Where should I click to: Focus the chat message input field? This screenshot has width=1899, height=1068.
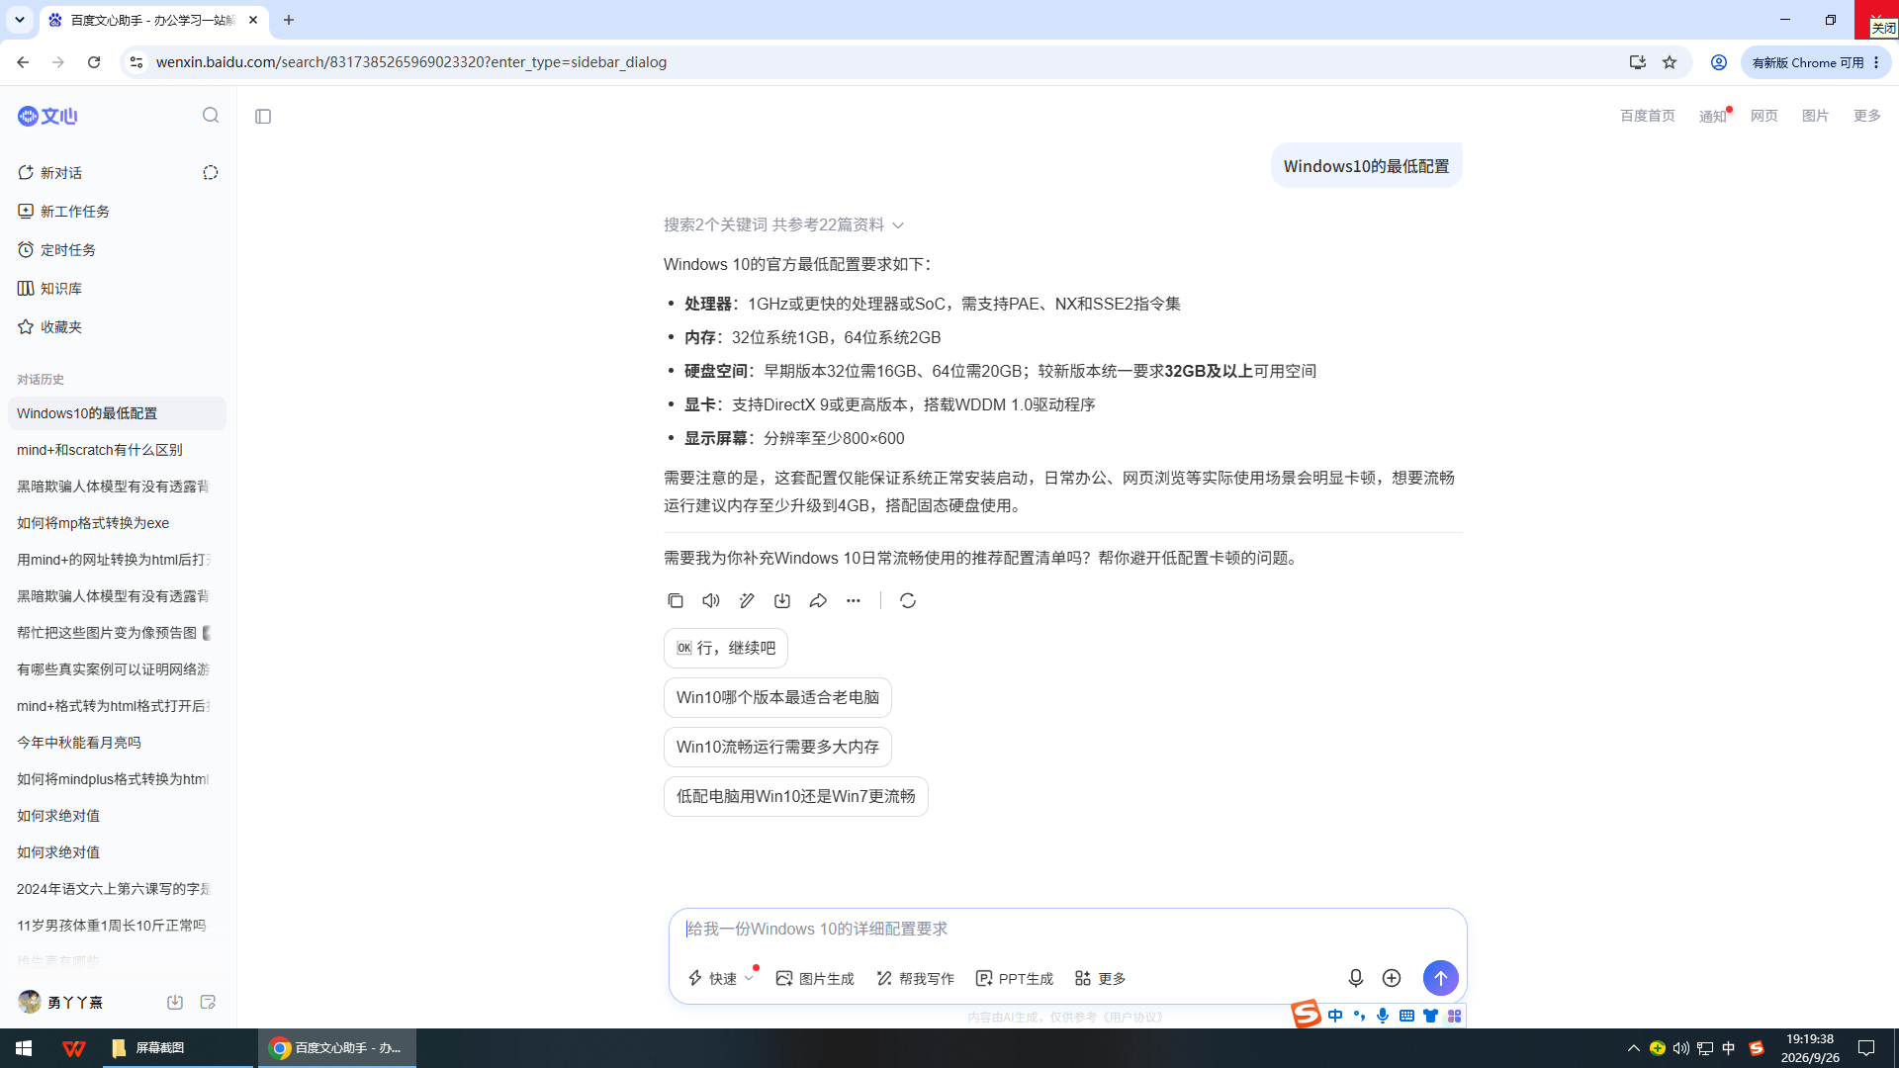[x=1066, y=929]
